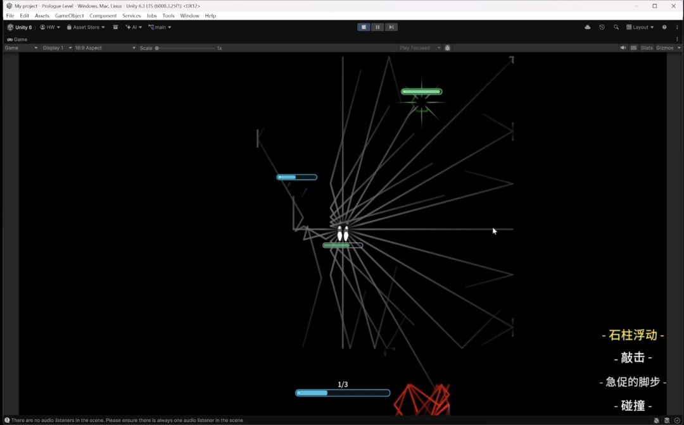Open the 16:9 Aspect ratio dropdown
The width and height of the screenshot is (684, 425).
coord(104,48)
